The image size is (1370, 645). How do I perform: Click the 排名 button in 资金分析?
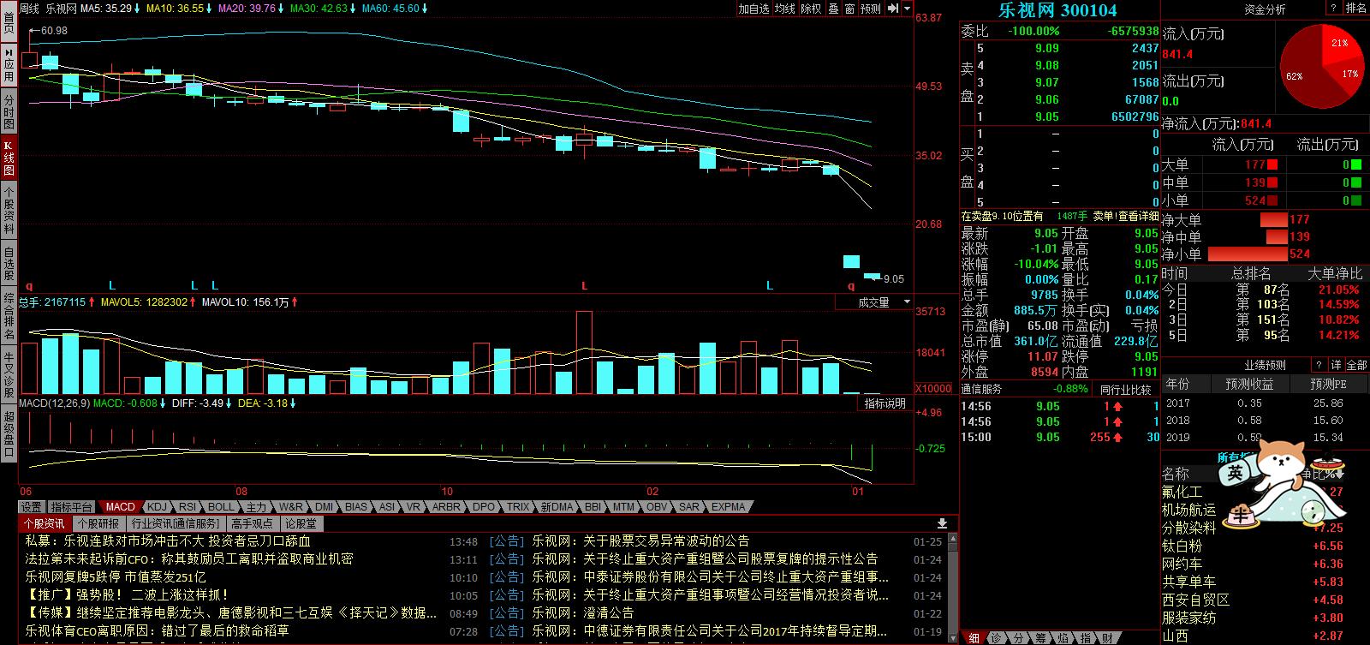[x=1356, y=8]
